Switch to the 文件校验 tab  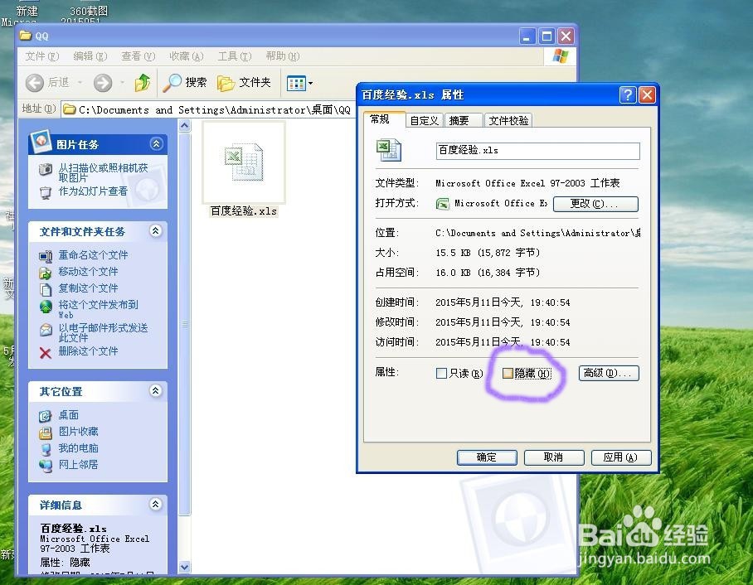coord(508,120)
